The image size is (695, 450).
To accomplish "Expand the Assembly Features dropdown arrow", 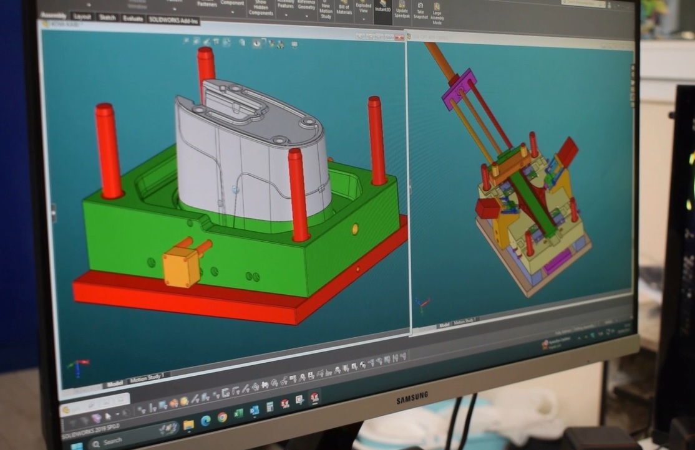I will pos(286,15).
